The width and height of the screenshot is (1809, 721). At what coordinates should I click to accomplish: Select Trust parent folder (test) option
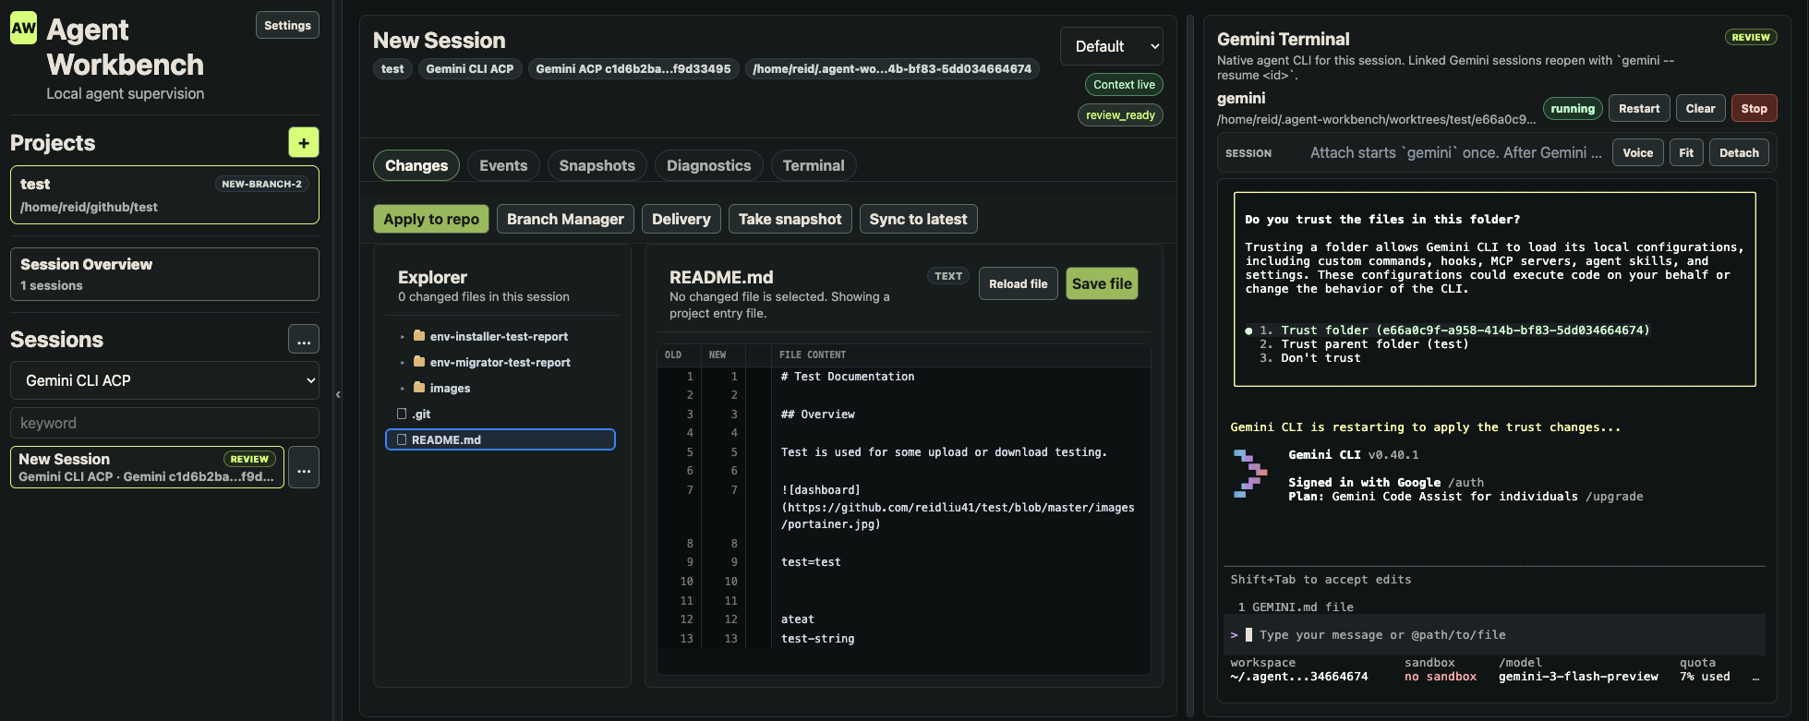[1364, 344]
